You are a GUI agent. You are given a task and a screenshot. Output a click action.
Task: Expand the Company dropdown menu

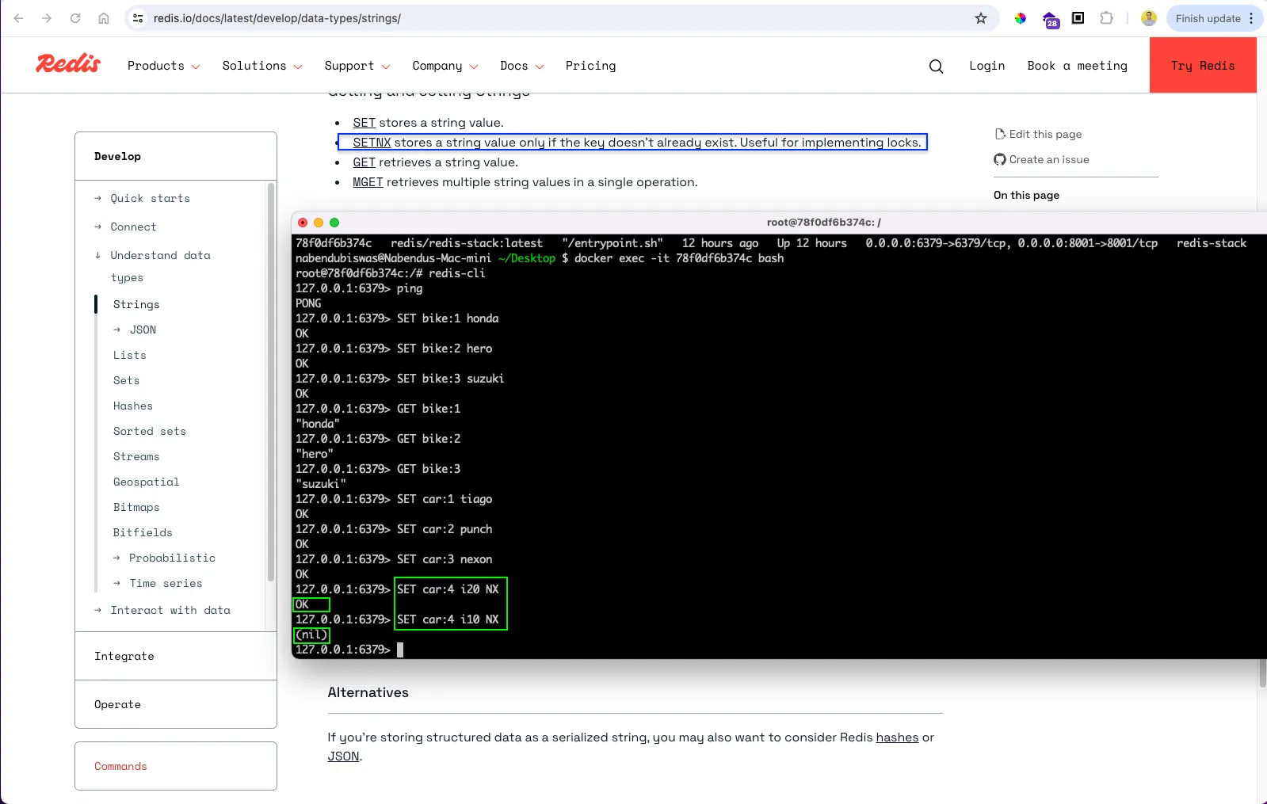(445, 66)
